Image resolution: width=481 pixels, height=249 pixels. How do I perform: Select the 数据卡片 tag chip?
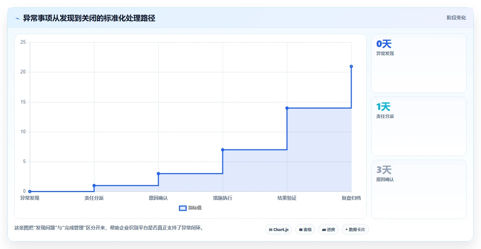[x=355, y=230]
